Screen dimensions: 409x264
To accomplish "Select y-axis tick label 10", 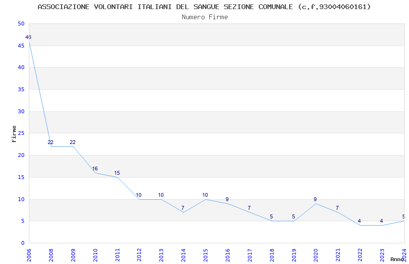I will [21, 199].
